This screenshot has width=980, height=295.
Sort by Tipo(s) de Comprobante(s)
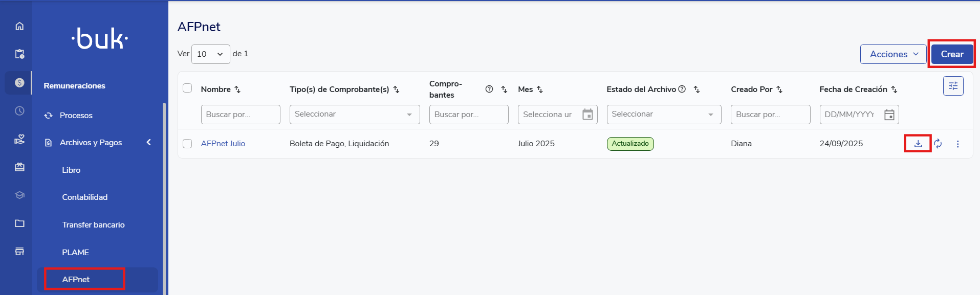click(396, 89)
